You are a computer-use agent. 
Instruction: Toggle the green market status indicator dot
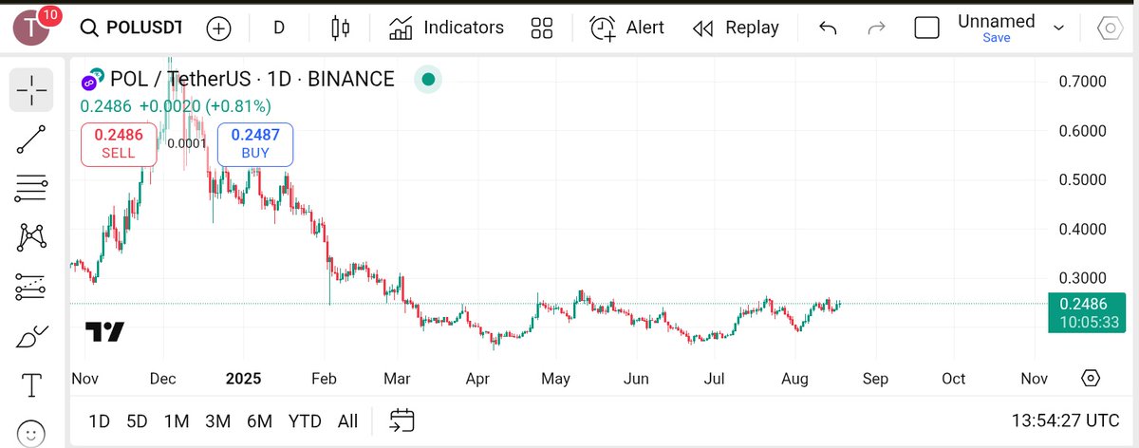coord(428,80)
